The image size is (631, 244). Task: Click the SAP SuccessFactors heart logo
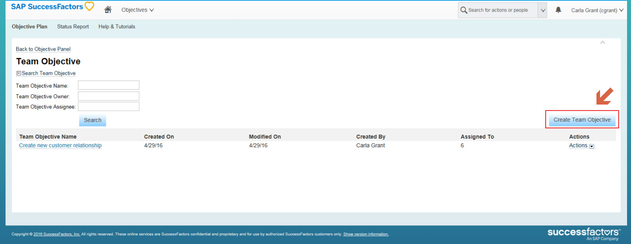click(x=89, y=7)
